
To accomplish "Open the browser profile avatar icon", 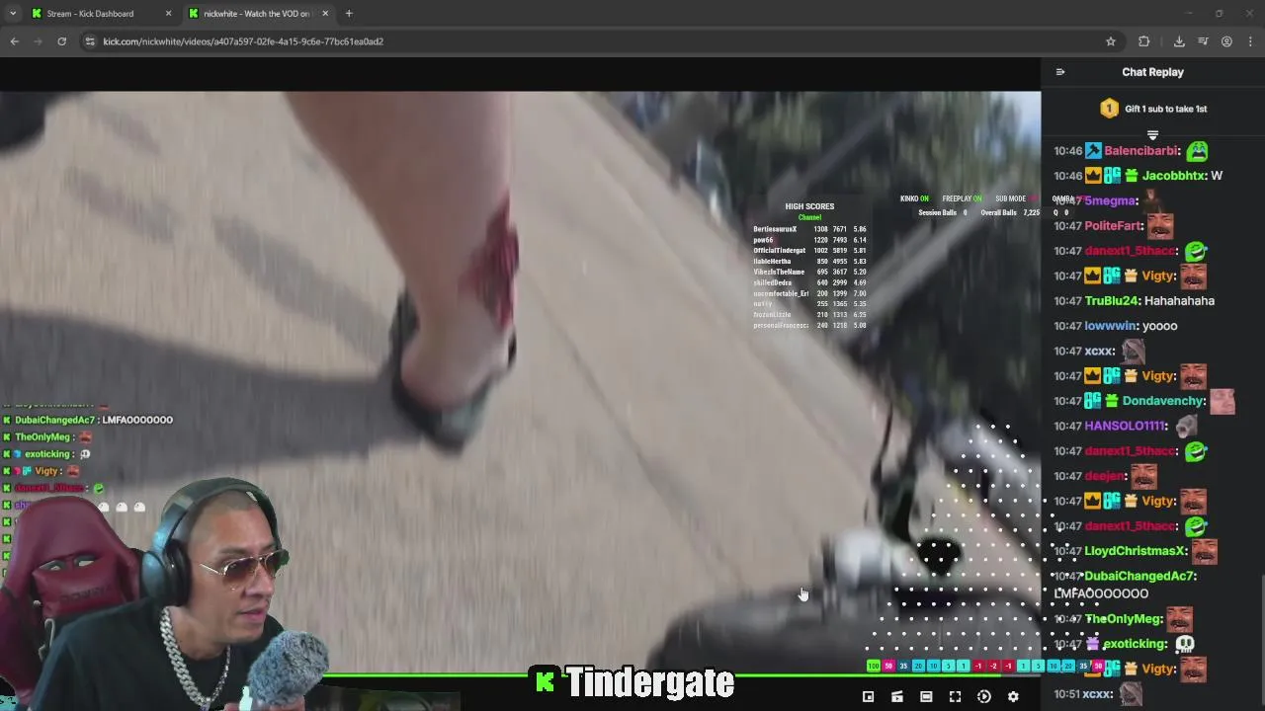I will coord(1226,41).
